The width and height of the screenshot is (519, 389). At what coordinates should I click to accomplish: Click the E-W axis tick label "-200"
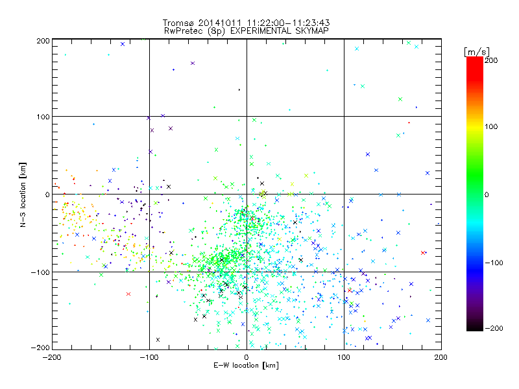click(x=52, y=357)
